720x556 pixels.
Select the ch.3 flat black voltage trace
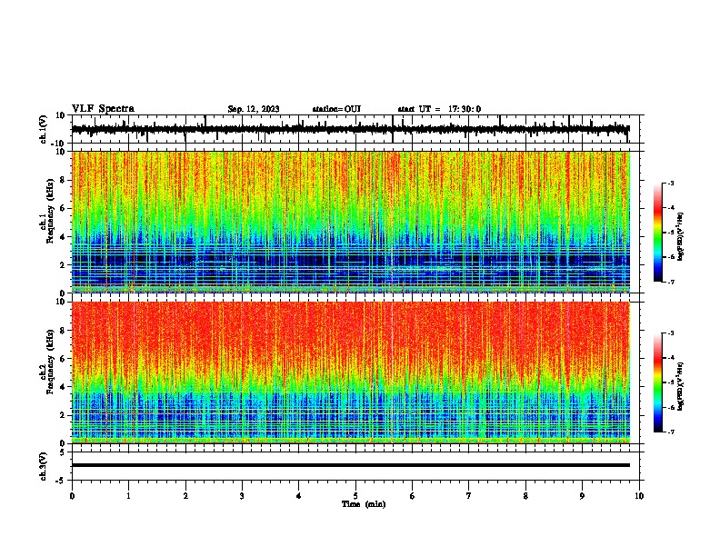click(351, 465)
